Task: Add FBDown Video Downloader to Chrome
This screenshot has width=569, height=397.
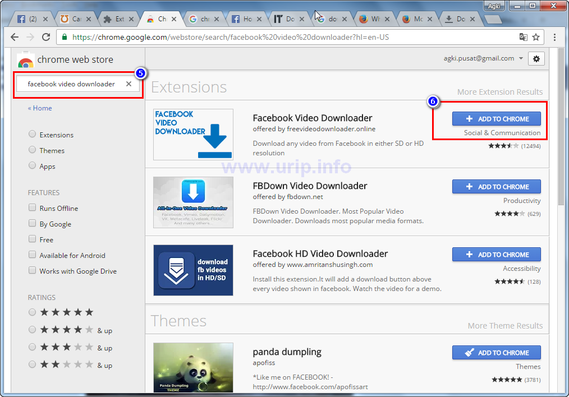Action: tap(496, 187)
